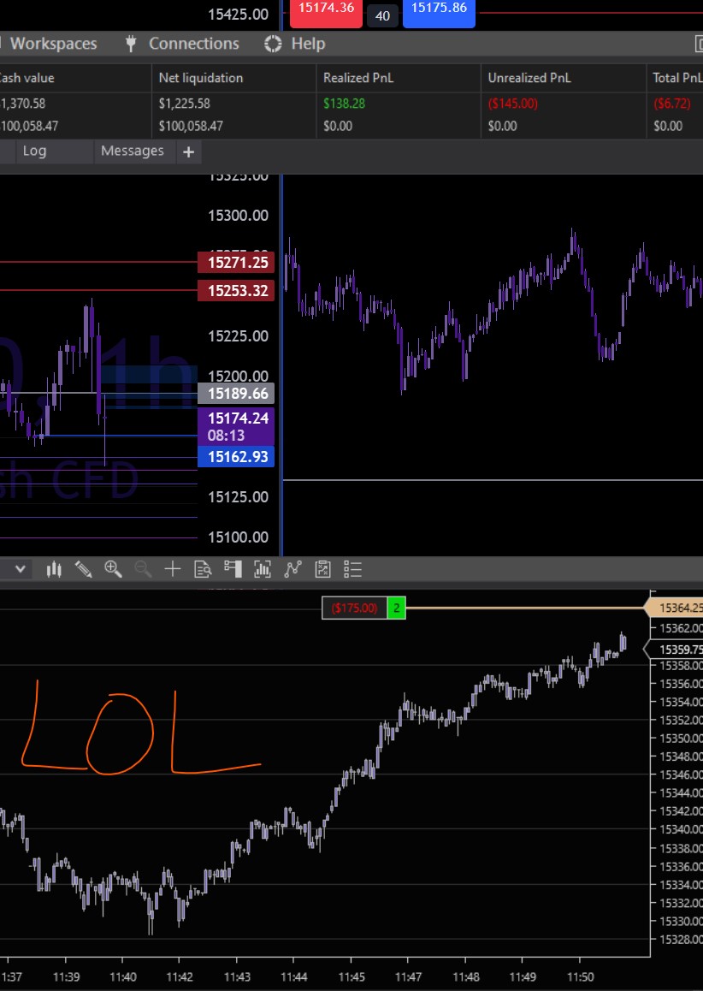Expand the dropdown arrow left of chart toolbar
703x991 pixels.
[21, 569]
